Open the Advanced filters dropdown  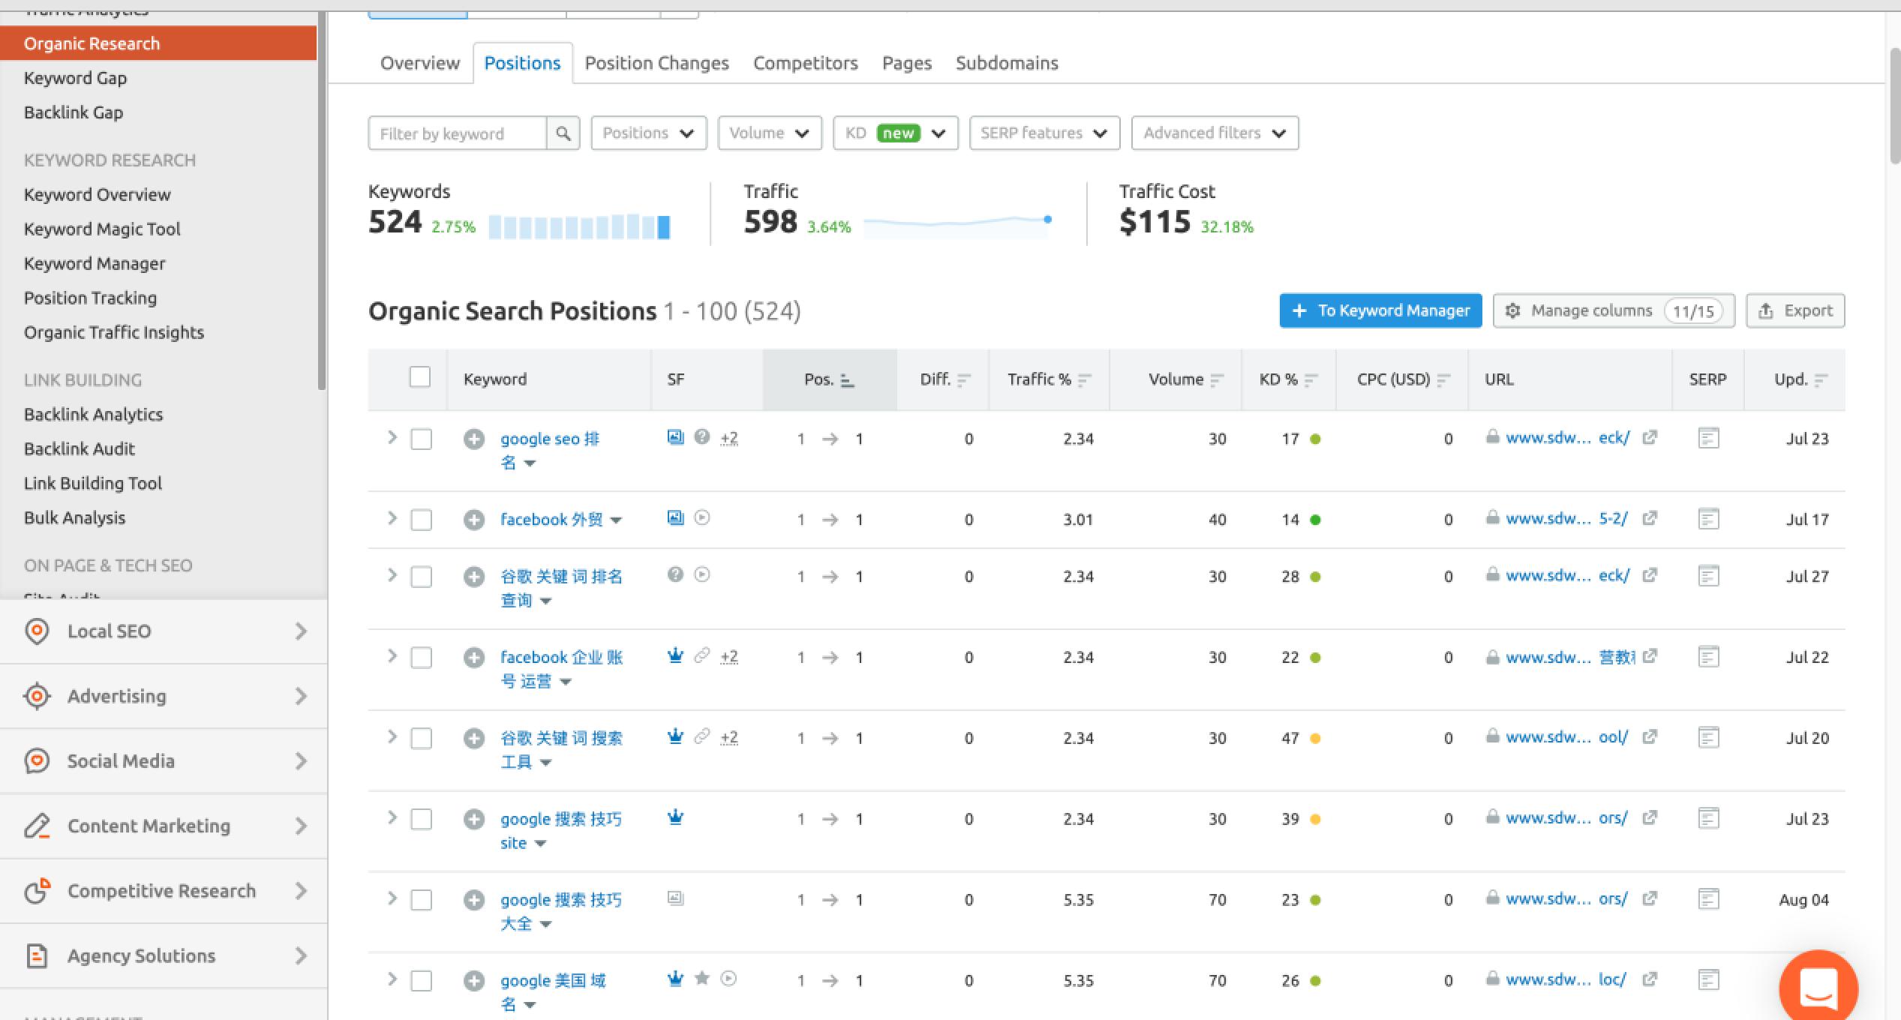[x=1215, y=133]
